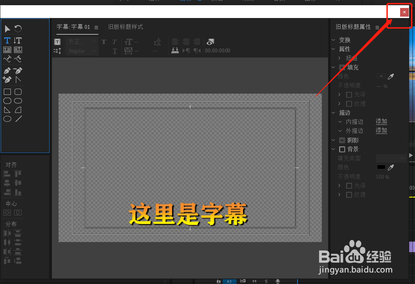
Task: Open the 旧版标题属性 panel menu
Action: [x=377, y=27]
